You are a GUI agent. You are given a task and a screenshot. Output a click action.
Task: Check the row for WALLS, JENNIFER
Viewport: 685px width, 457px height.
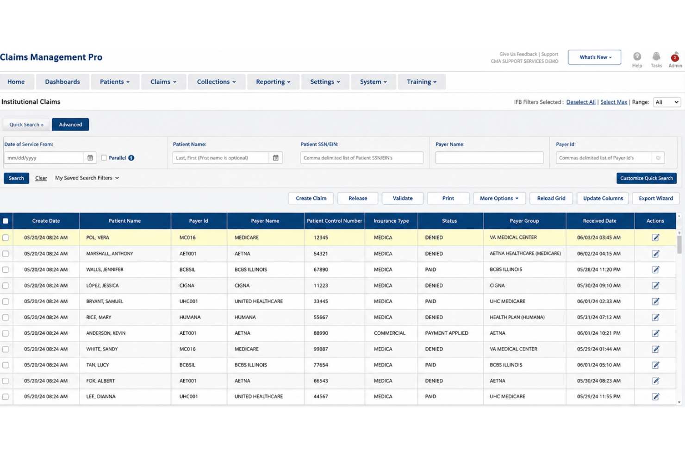tap(6, 269)
